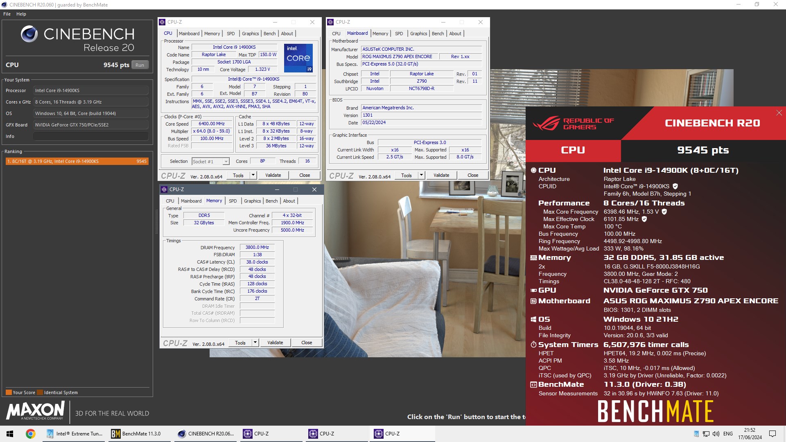Open About tab in first CPU-Z window
This screenshot has height=442, width=786.
tap(287, 34)
